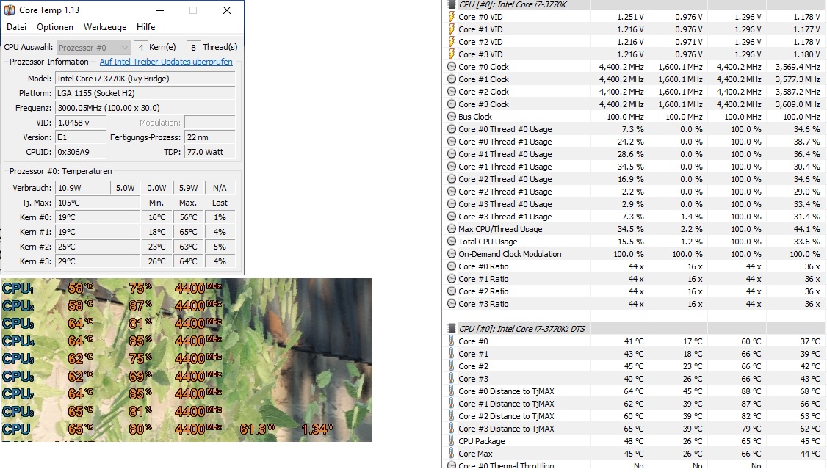
Task: Click the Kern #1 Max value 65°C
Action: click(x=188, y=232)
